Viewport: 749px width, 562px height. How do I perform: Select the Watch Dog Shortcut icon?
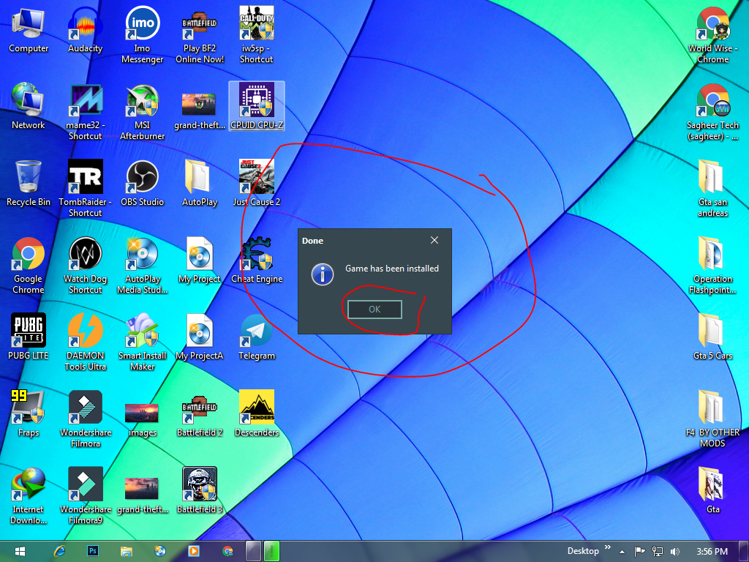[85, 266]
